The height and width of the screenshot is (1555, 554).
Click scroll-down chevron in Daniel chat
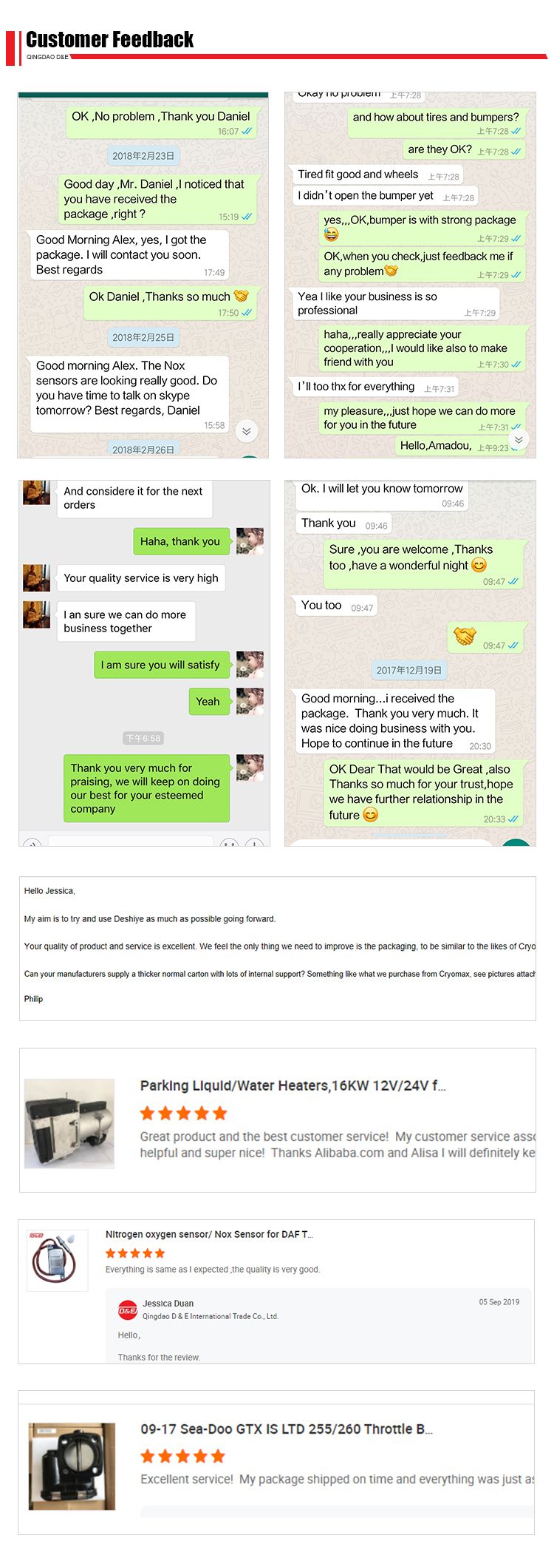[247, 431]
